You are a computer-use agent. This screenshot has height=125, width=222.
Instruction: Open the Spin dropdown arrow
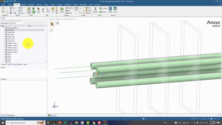pyautogui.click(x=24, y=8)
